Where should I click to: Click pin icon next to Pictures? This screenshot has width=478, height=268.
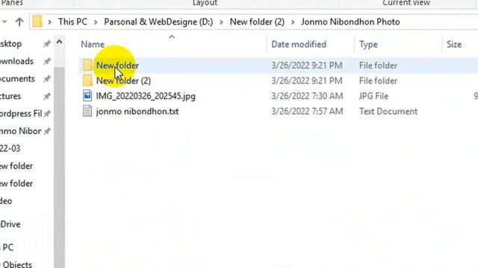[x=47, y=96]
